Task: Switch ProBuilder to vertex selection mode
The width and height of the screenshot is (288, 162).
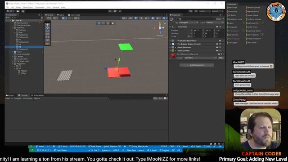Action: pos(103,23)
